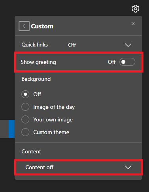This screenshot has height=192, width=149.
Task: Click the Content section label
Action: click(31, 151)
